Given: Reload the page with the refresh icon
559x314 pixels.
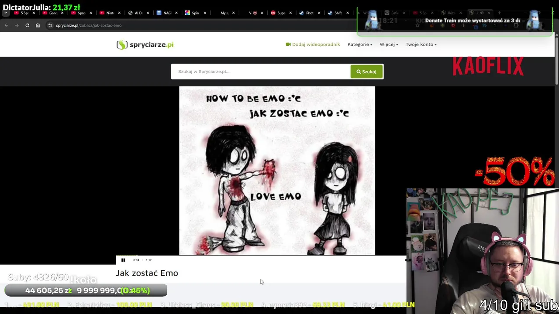Looking at the screenshot, I should point(27,25).
